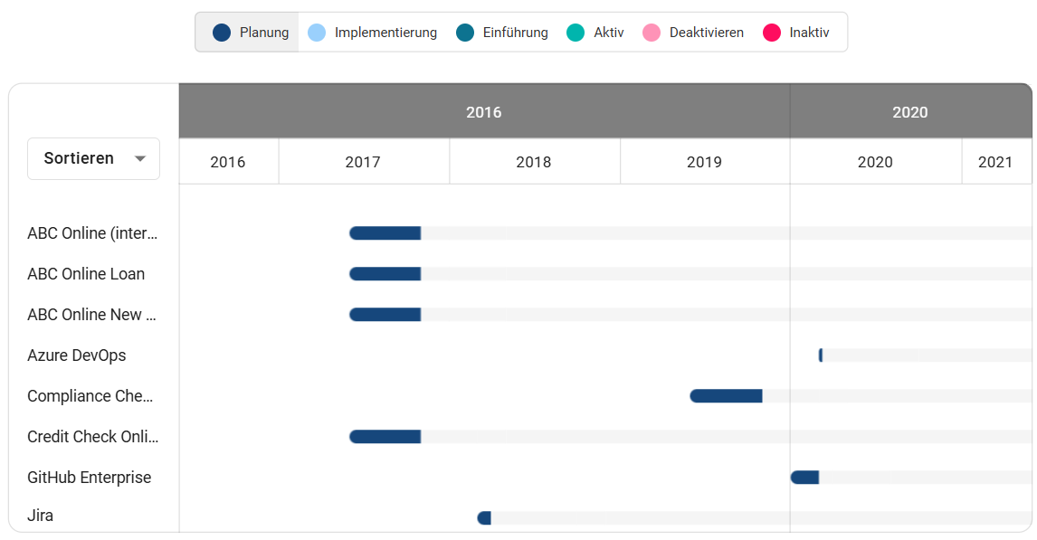Select the Deaktivieren legend color dot
1037x540 pixels.
pos(650,32)
